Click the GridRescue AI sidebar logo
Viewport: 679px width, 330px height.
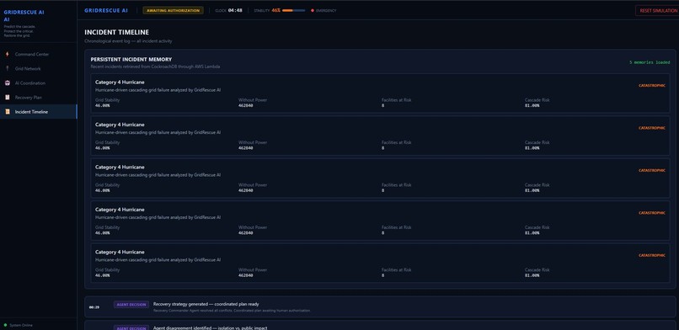(24, 15)
